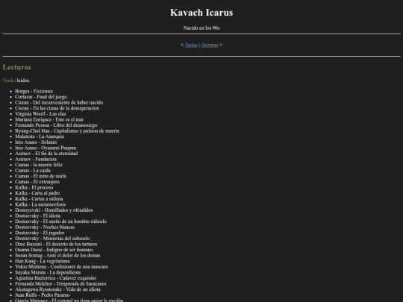Select 'Juan Rulfo - Pedro Paramo' entry
Viewport: 403px width, 302px height.
point(42,295)
